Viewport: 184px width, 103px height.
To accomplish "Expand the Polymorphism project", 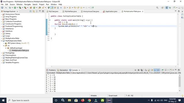I will coord(1,55).
